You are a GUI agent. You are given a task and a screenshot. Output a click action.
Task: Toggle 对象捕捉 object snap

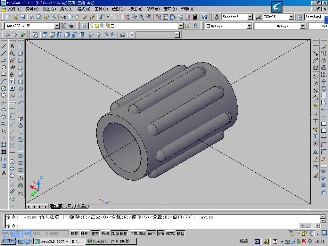point(119,234)
